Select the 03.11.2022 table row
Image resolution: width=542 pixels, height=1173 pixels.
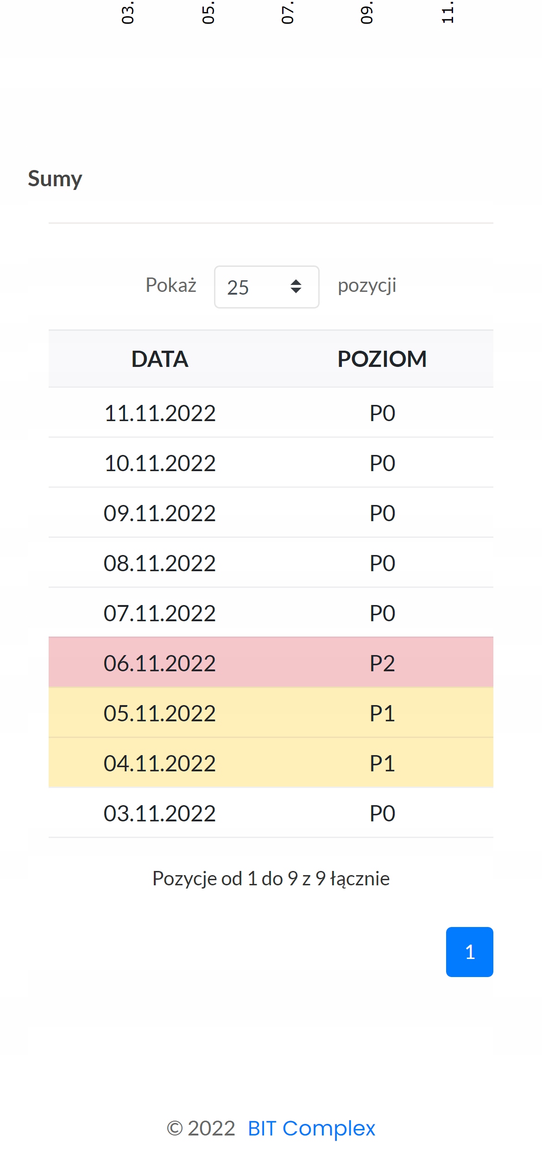[271, 813]
